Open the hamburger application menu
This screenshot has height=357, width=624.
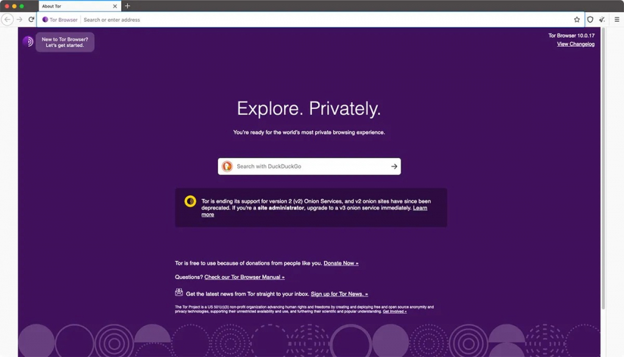(x=617, y=20)
